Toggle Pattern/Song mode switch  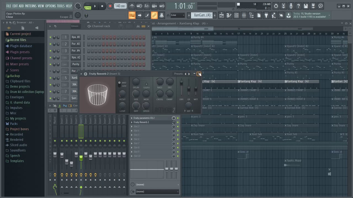pyautogui.click(x=88, y=6)
